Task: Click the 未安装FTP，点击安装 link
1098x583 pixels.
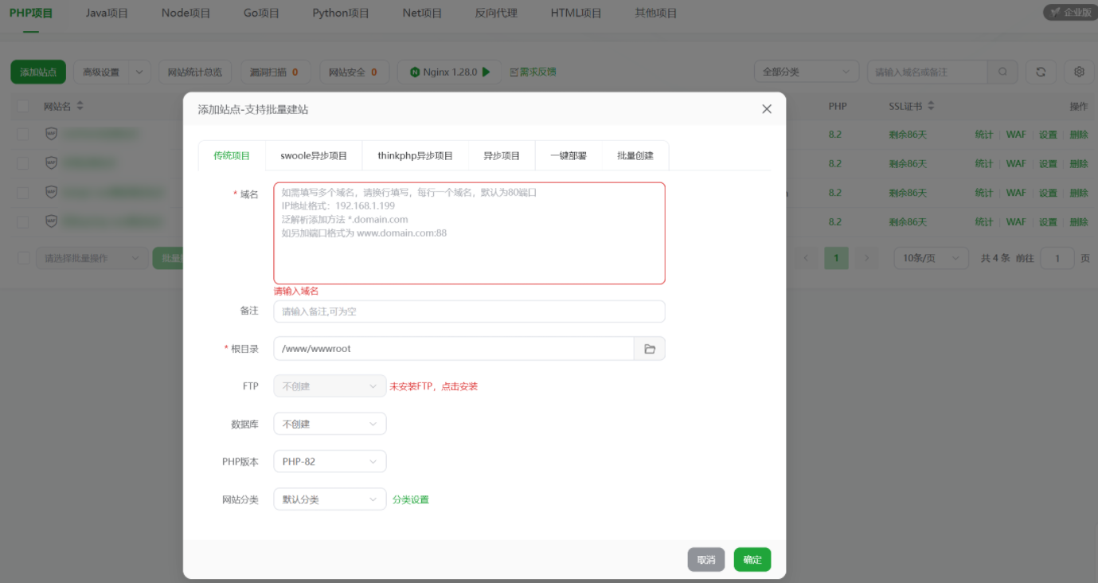Action: click(x=433, y=386)
